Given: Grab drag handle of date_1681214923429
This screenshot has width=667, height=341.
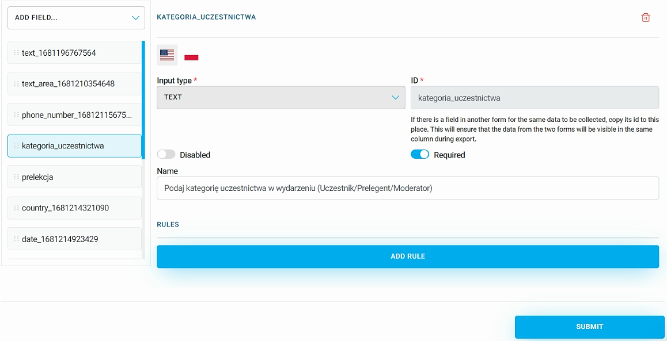Looking at the screenshot, I should 16,239.
